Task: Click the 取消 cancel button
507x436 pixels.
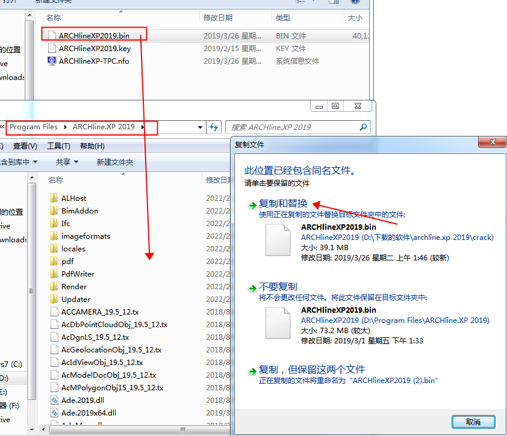Action: pos(473,422)
